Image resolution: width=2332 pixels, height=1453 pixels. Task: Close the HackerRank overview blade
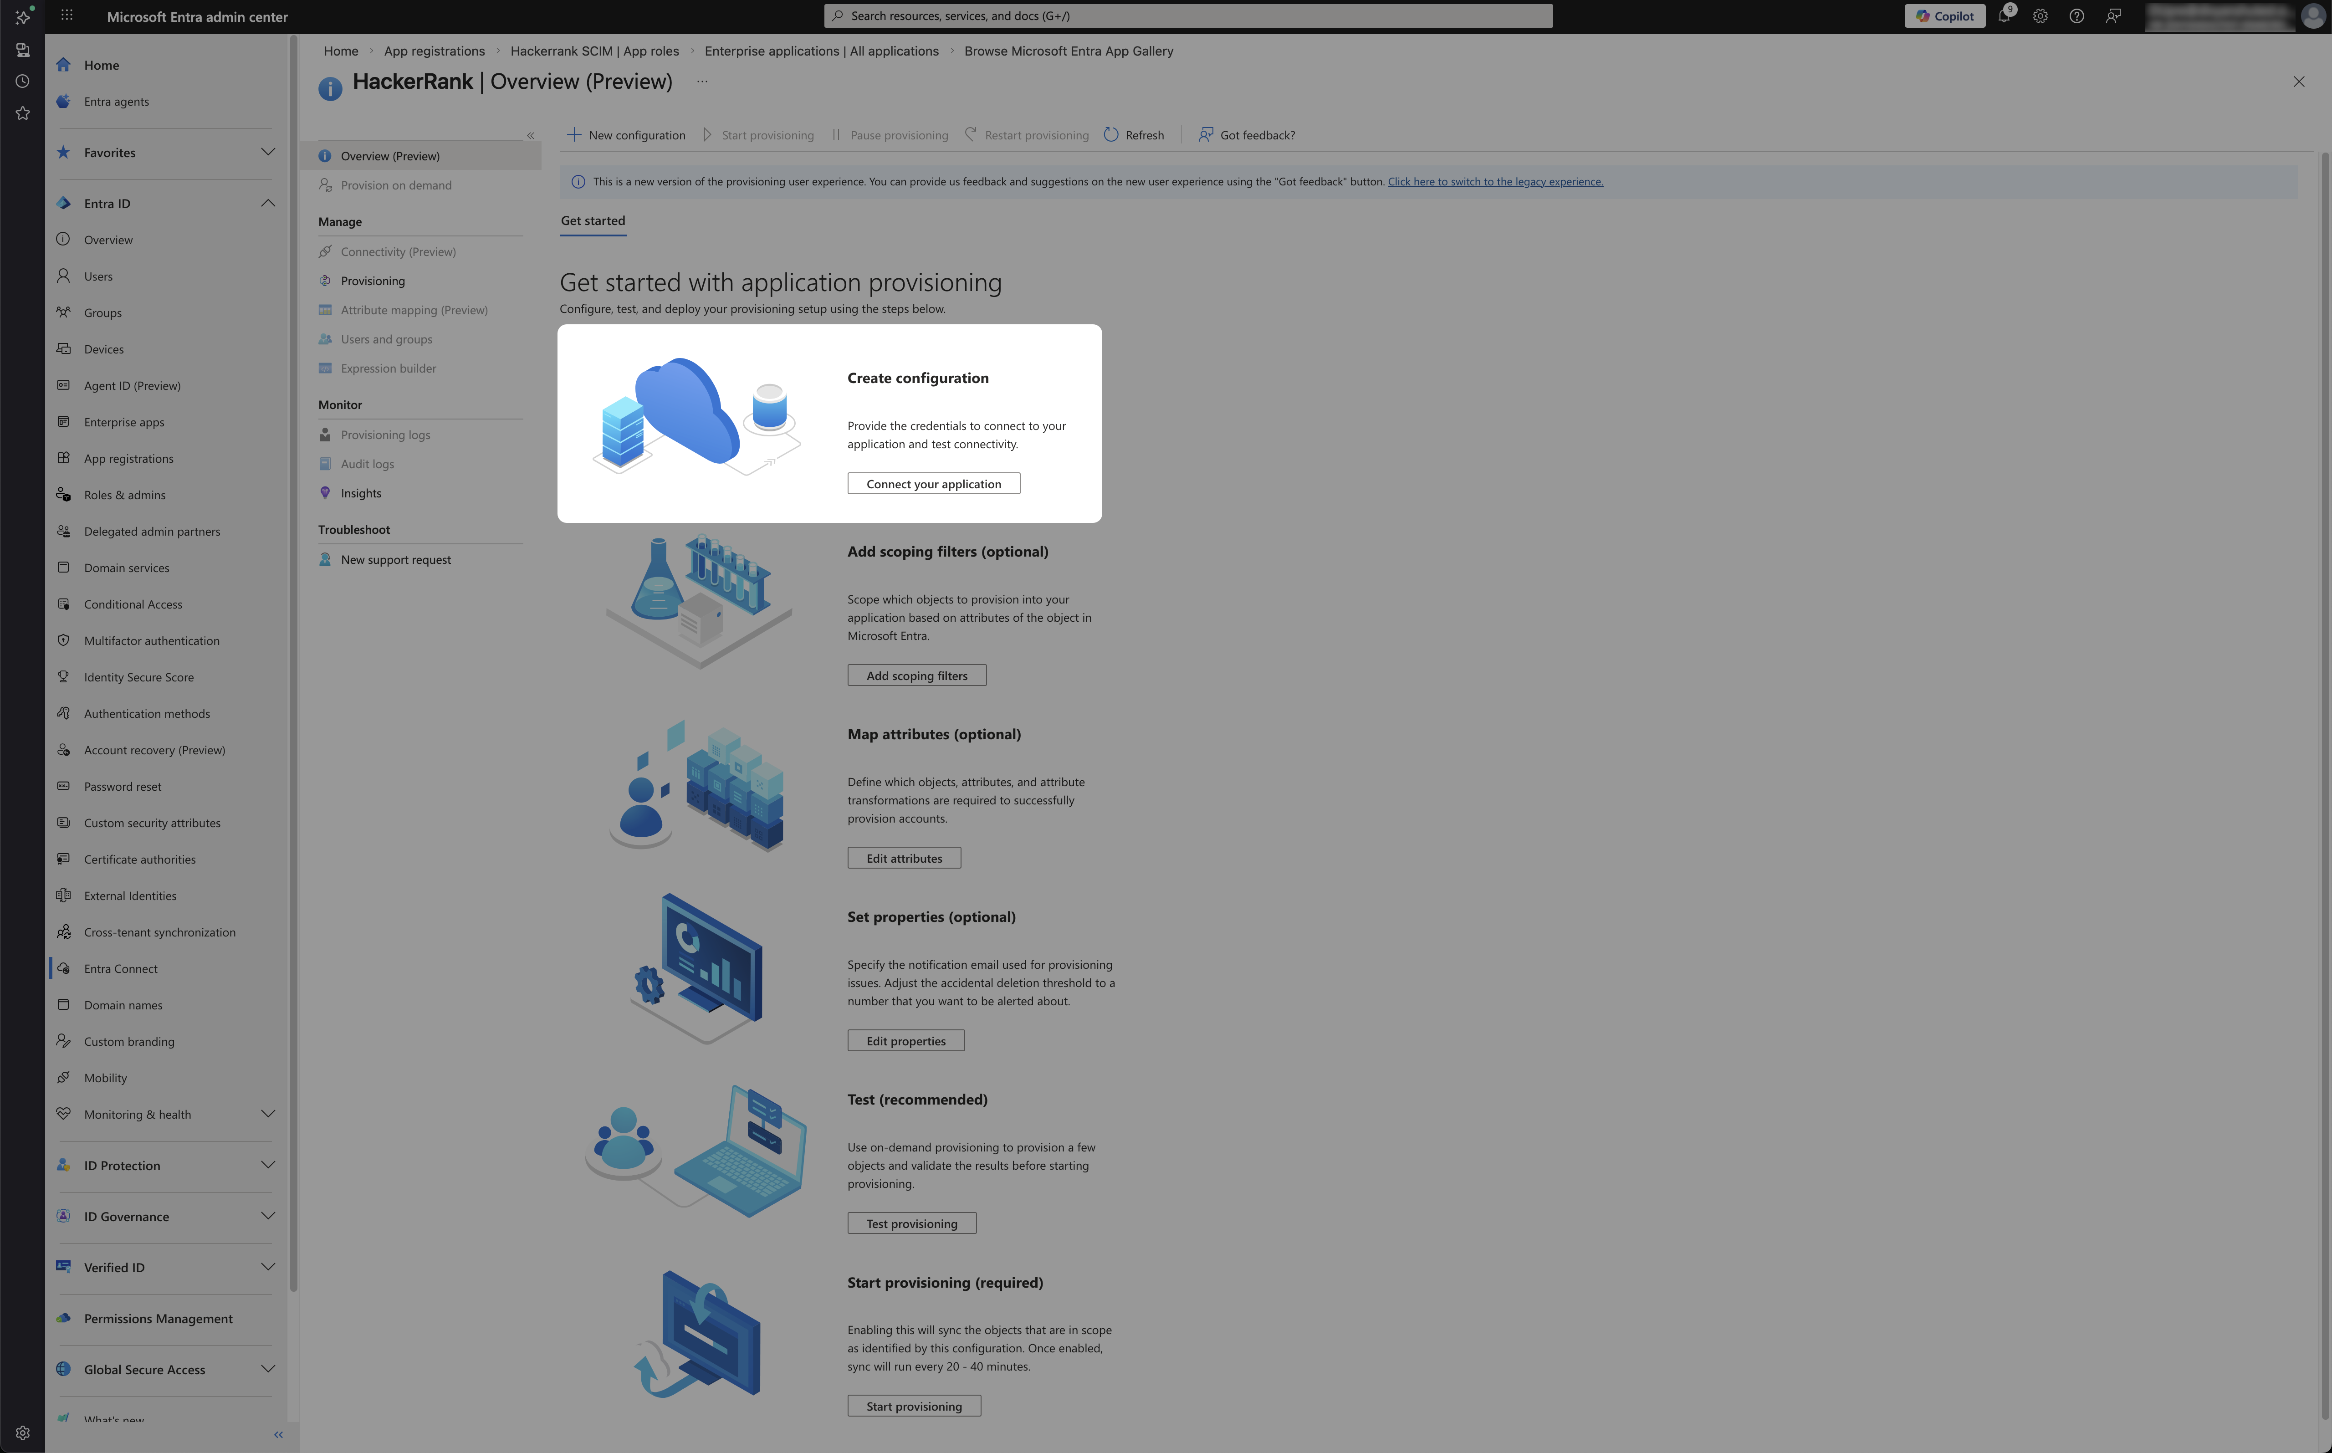coord(2299,82)
